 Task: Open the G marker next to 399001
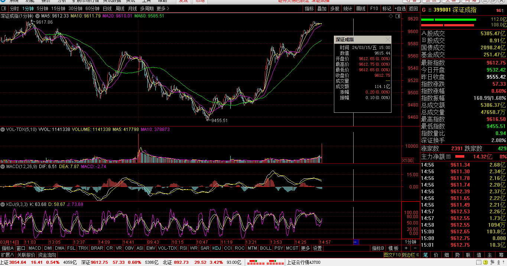(424, 10)
